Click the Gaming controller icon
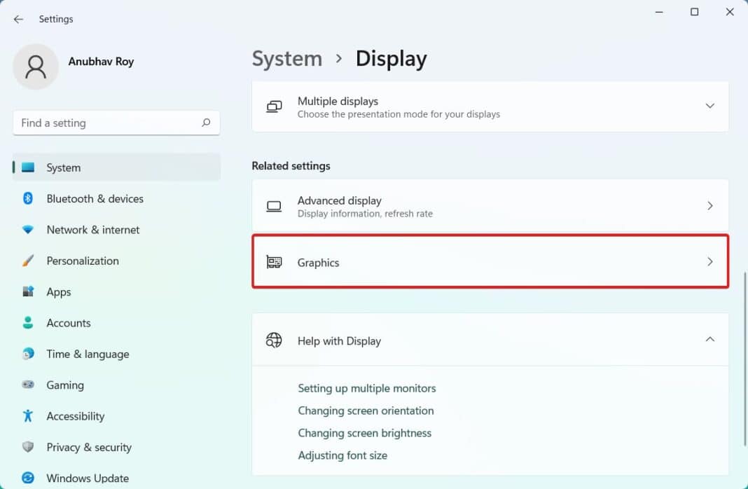Image resolution: width=748 pixels, height=489 pixels. point(28,385)
